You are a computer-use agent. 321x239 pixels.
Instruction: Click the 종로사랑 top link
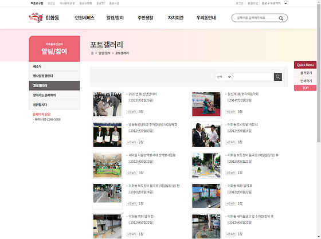(114, 3)
